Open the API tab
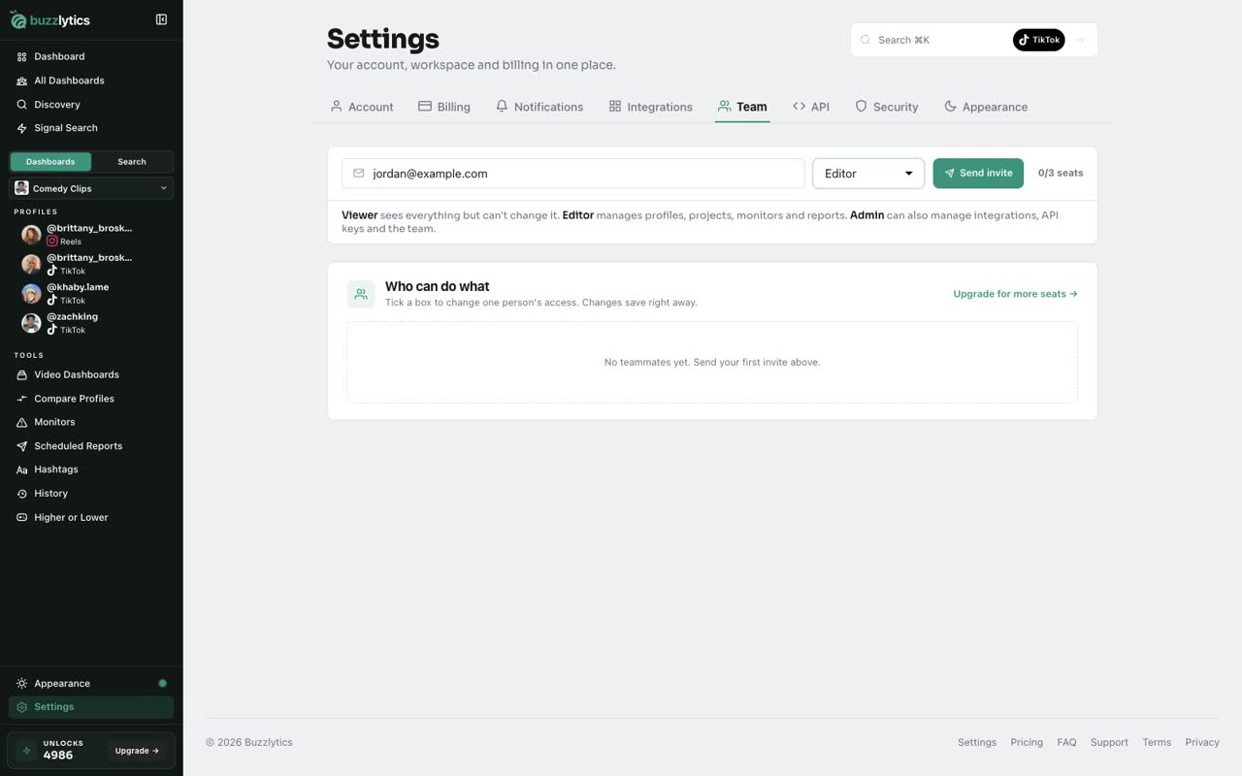 [811, 107]
